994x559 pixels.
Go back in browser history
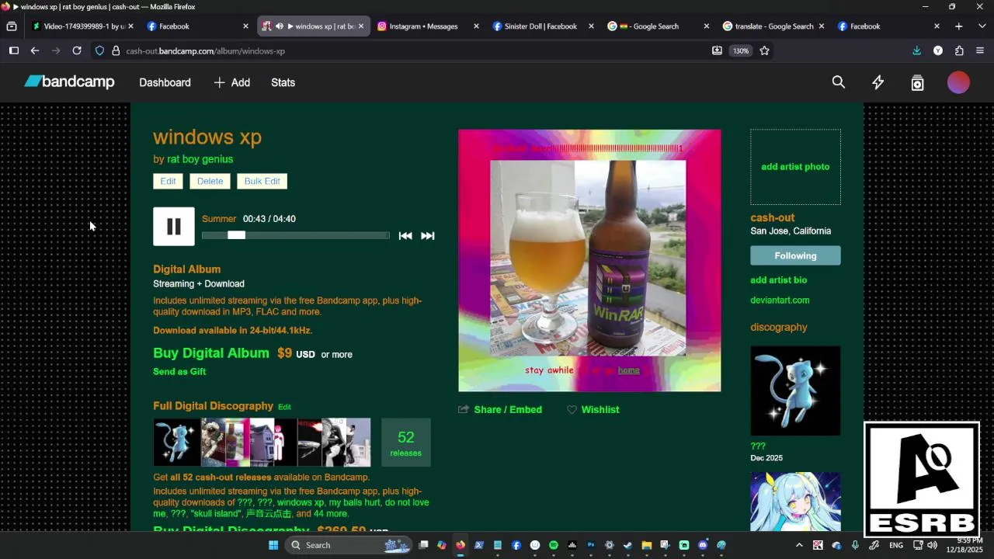pyautogui.click(x=35, y=50)
